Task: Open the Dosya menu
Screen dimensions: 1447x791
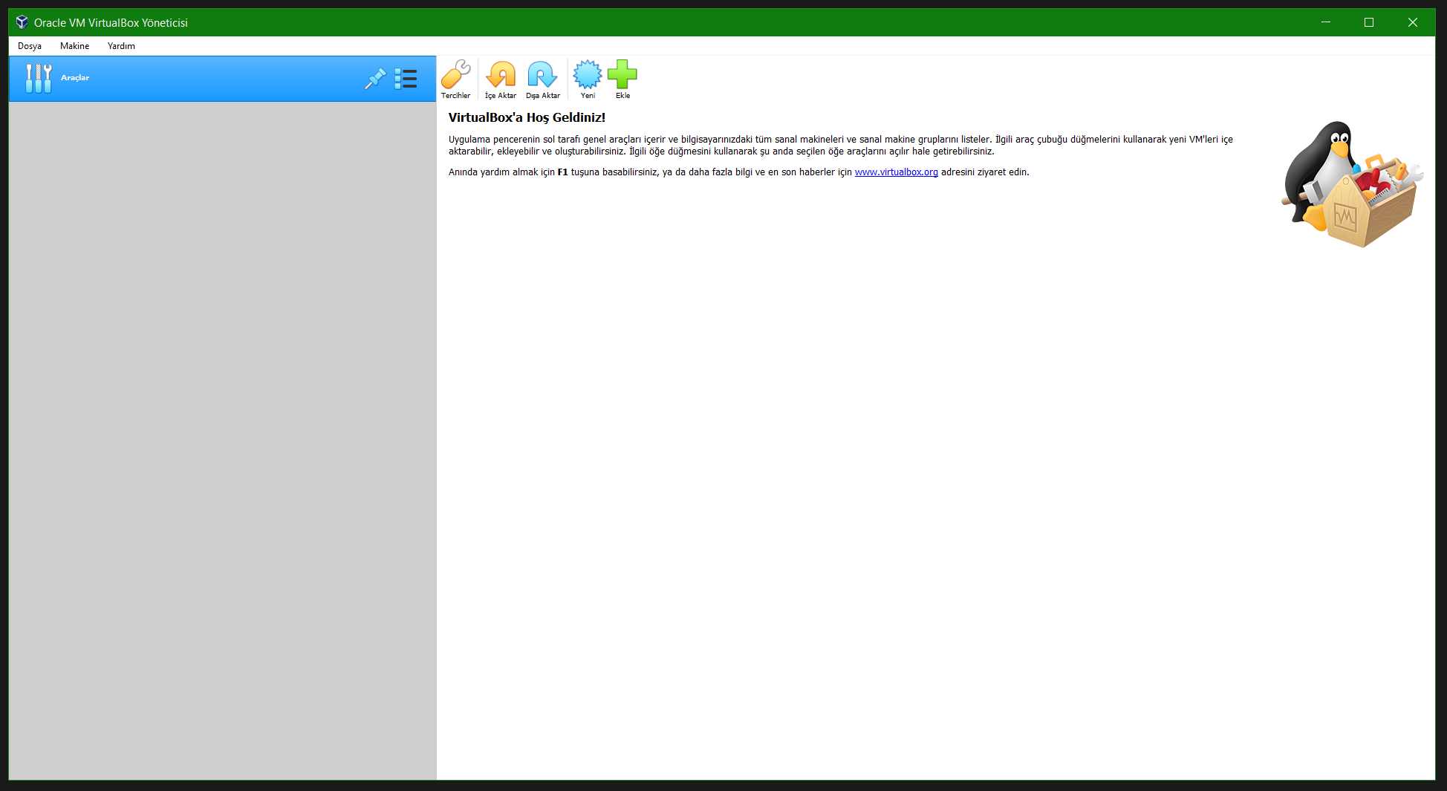Action: 30,46
